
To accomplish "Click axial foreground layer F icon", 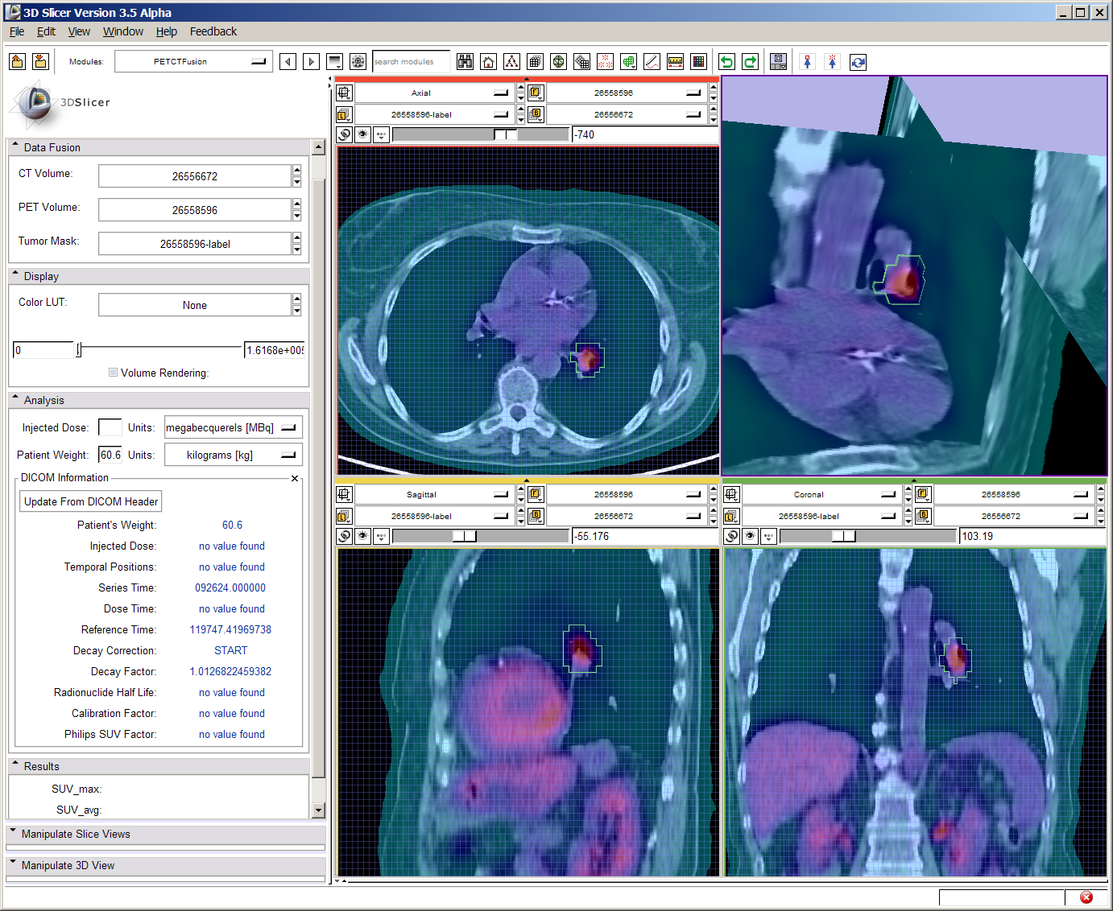I will pyautogui.click(x=536, y=93).
